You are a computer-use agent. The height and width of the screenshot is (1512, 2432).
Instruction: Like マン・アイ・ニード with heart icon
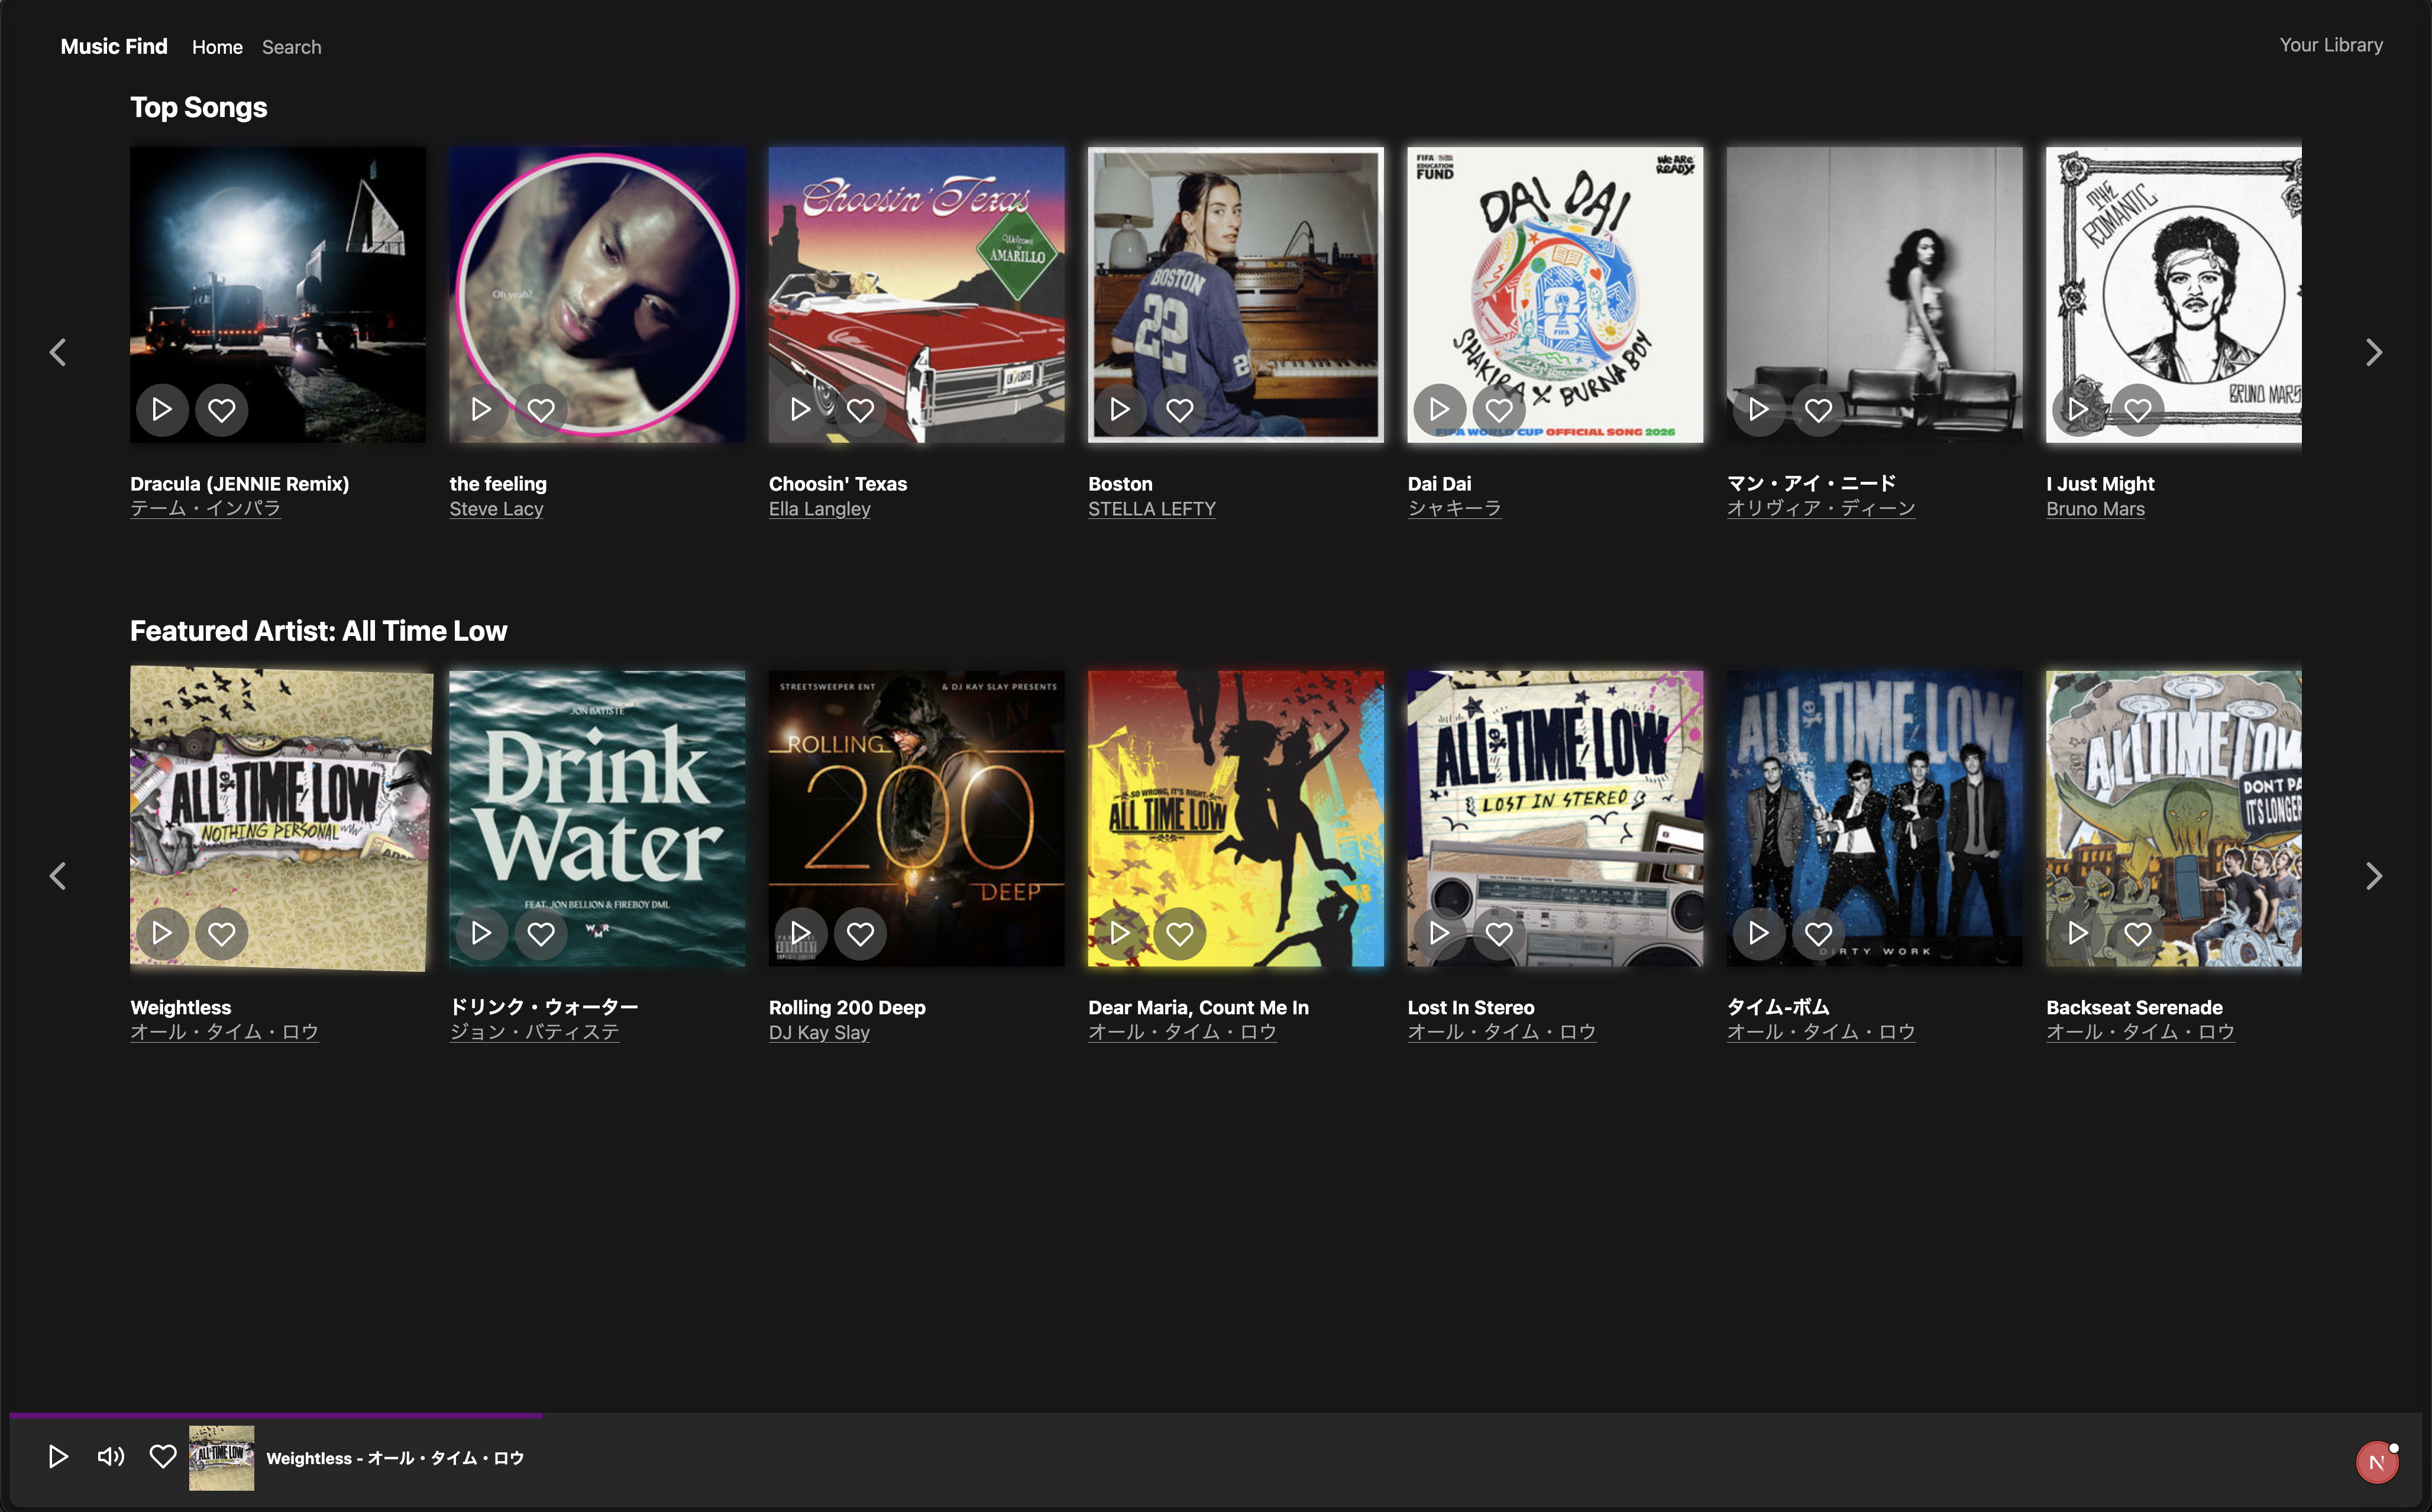tap(1819, 410)
